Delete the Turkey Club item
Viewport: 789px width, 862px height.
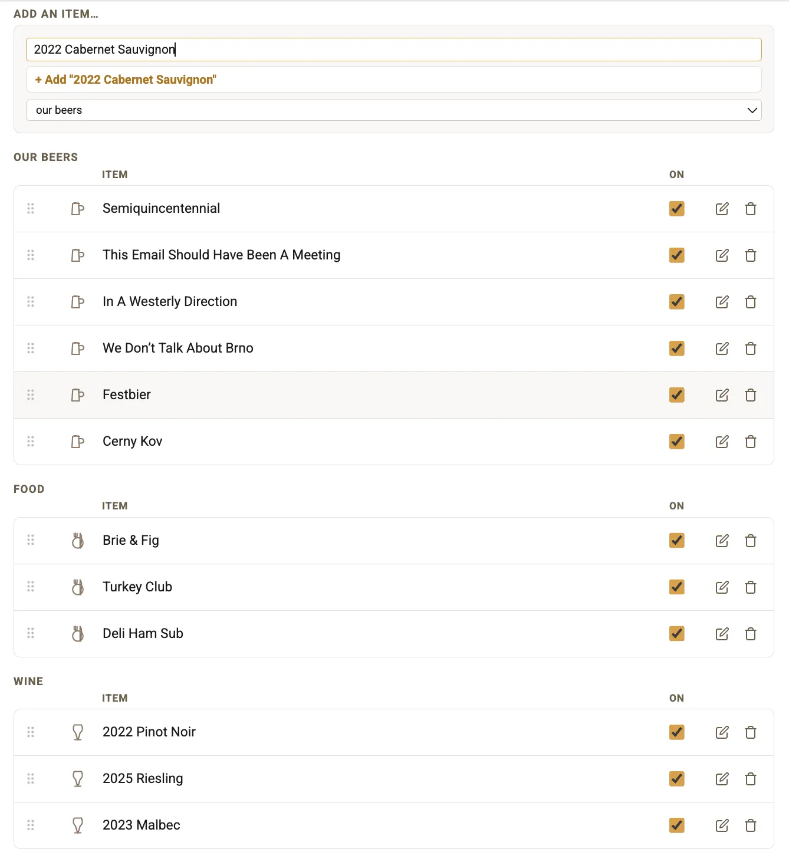coord(751,587)
